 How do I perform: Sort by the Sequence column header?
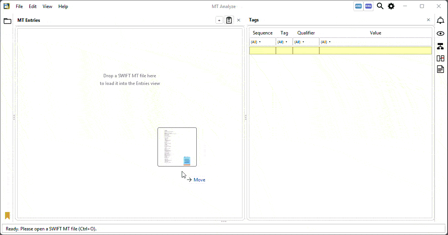point(262,33)
